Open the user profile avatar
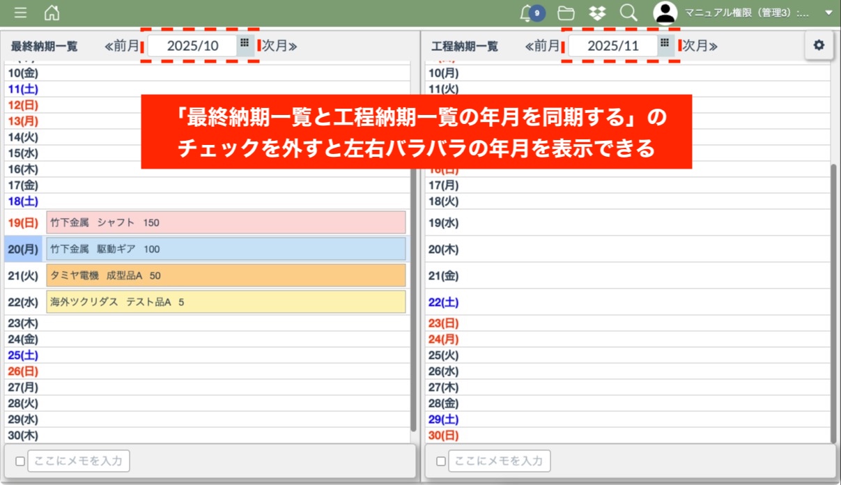The height and width of the screenshot is (485, 841). coord(665,13)
